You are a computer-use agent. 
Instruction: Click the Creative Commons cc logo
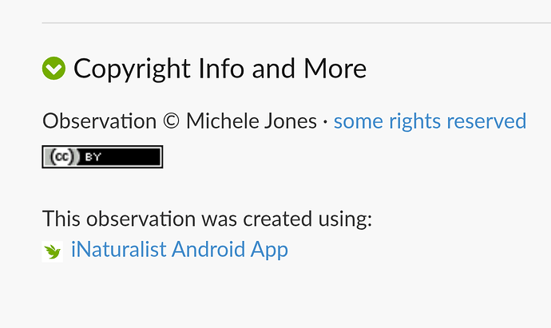click(x=62, y=156)
